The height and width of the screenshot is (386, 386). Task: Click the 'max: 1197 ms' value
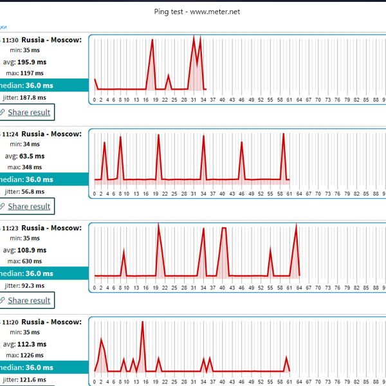coord(24,73)
